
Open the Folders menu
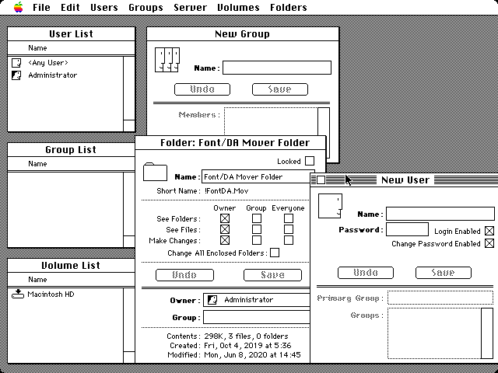(x=289, y=7)
